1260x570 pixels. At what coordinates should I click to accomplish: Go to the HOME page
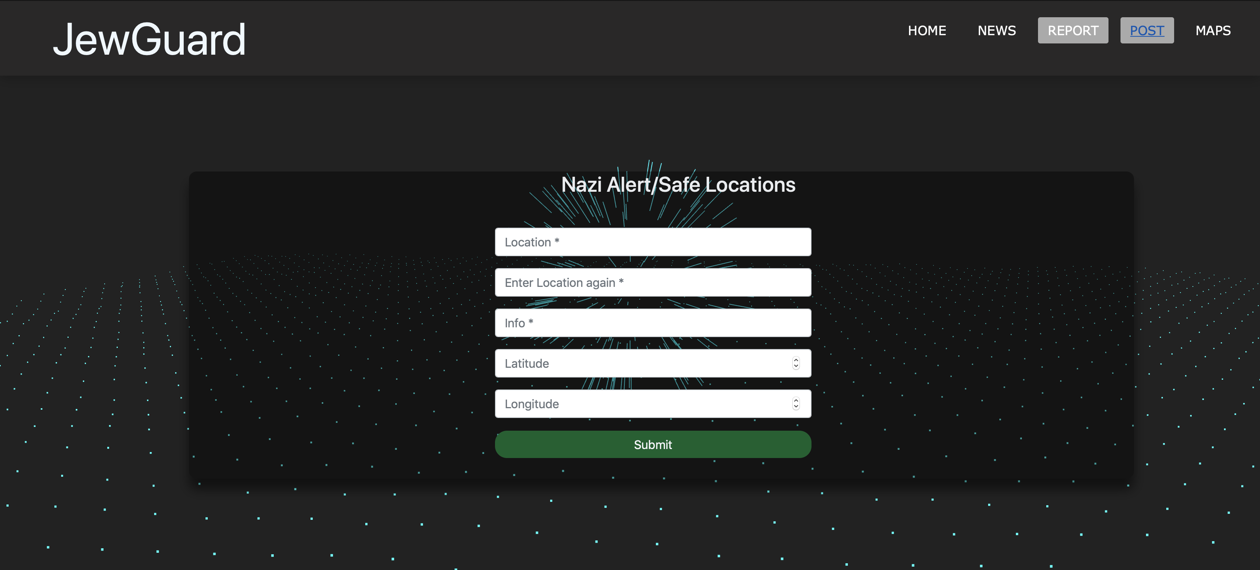pyautogui.click(x=927, y=30)
